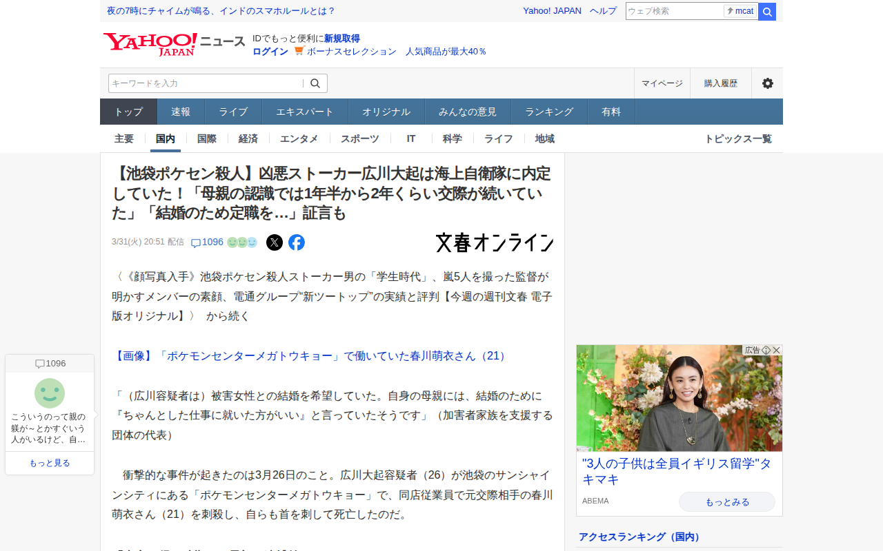Click the keyword search magnifier icon
The image size is (883, 551).
pyautogui.click(x=315, y=83)
